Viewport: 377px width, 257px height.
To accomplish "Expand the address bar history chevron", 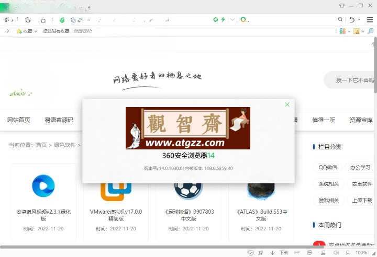I will pos(232,19).
